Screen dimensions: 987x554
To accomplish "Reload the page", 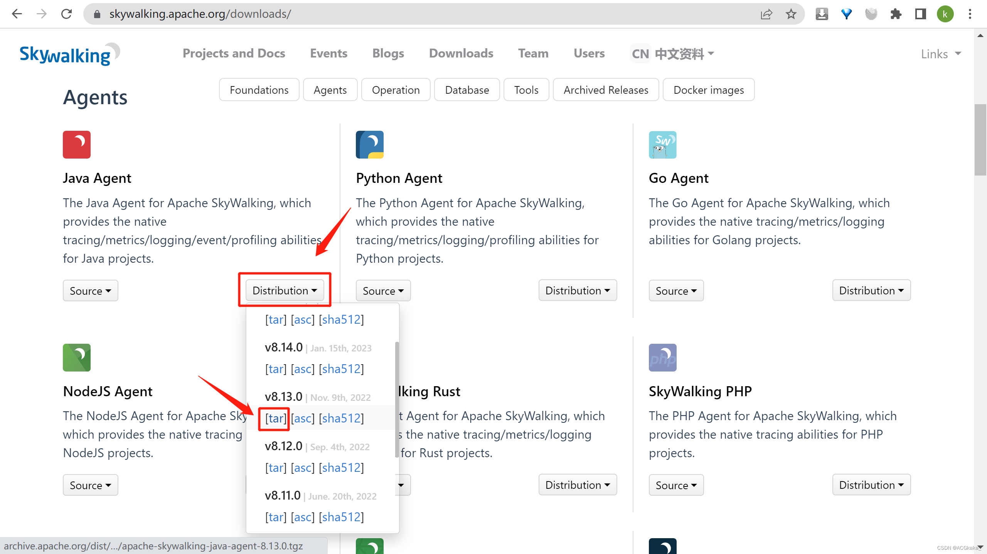I will [x=66, y=14].
